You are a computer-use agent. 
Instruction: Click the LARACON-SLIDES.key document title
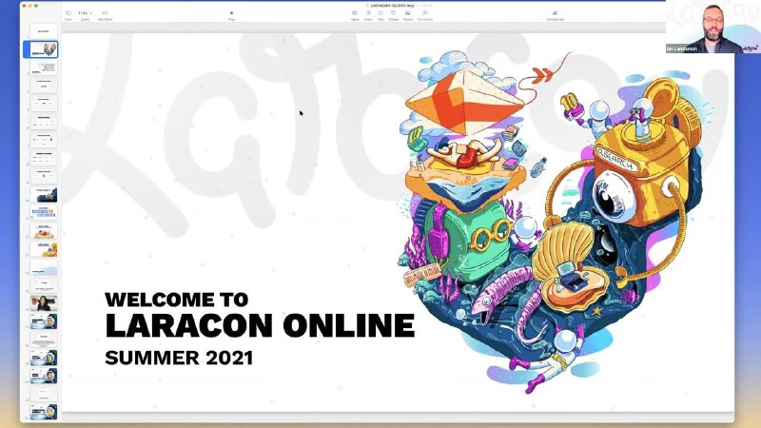coord(392,6)
